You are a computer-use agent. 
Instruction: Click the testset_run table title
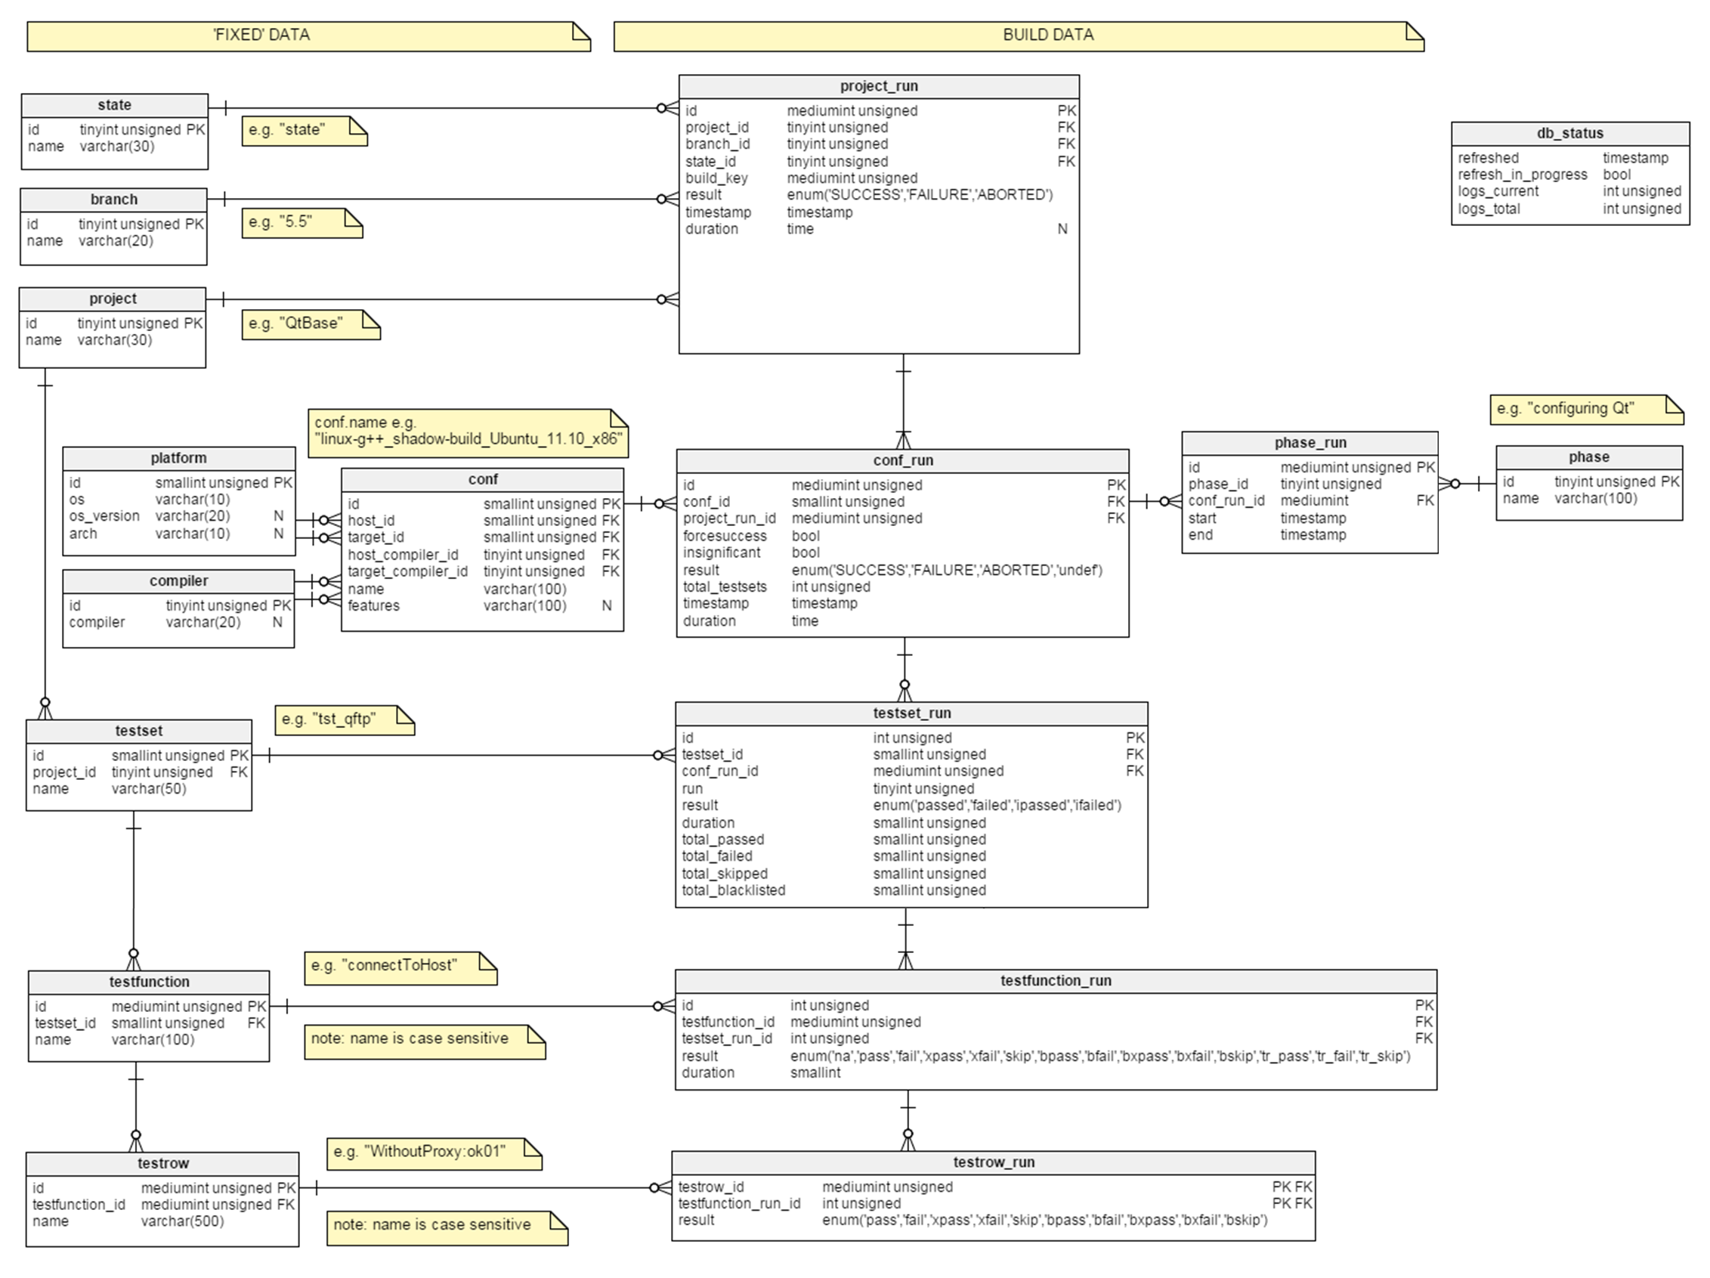tap(911, 713)
